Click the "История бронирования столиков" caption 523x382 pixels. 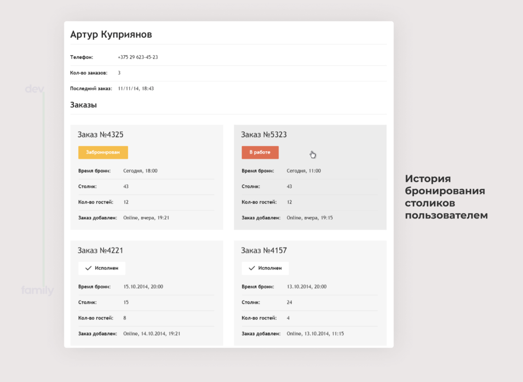(446, 197)
